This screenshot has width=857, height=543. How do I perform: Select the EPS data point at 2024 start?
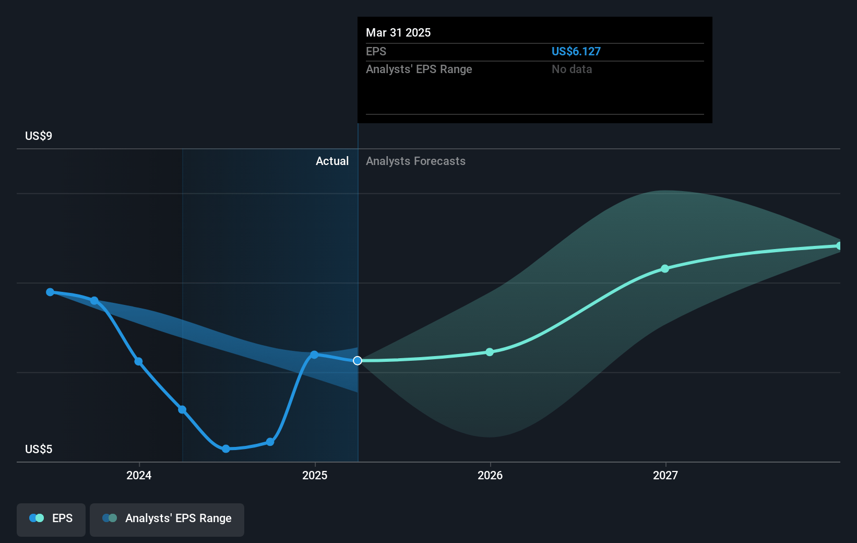[138, 361]
